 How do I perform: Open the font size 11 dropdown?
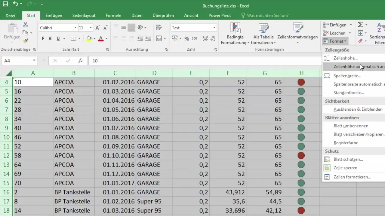[x=91, y=28]
